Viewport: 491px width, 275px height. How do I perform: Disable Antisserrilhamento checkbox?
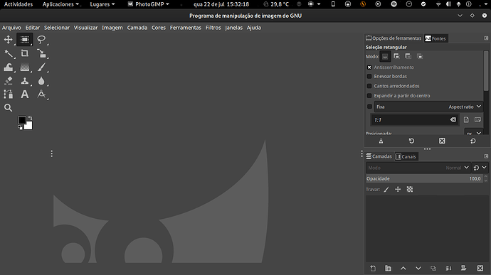(369, 68)
